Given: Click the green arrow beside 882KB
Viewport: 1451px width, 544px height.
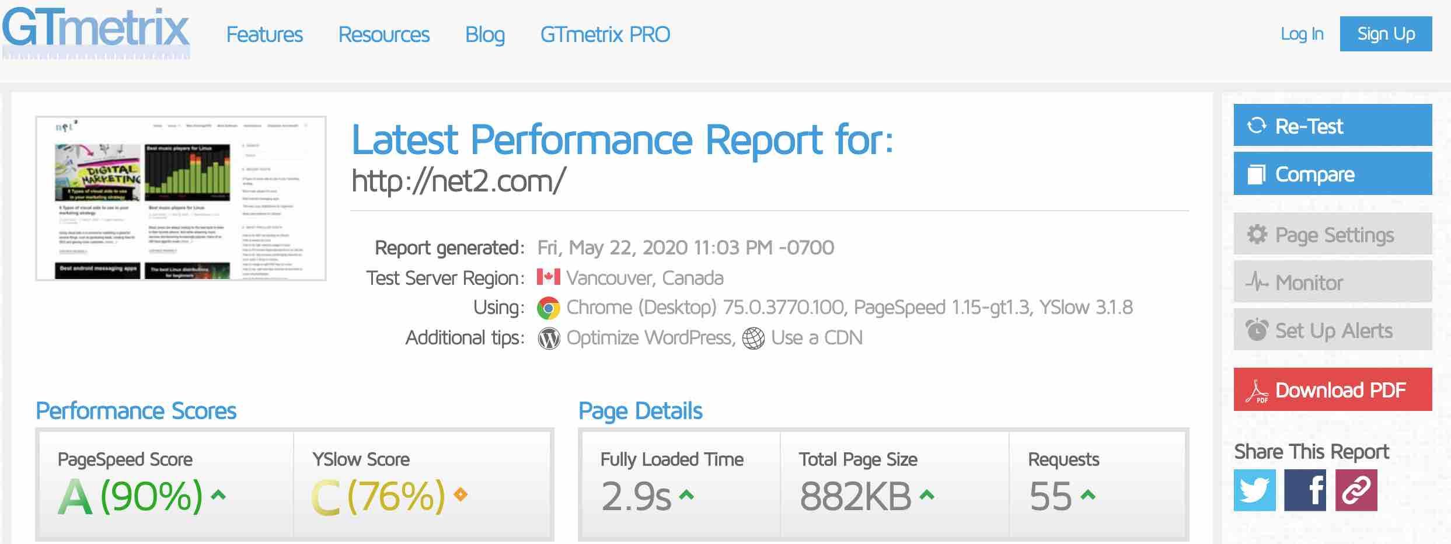Looking at the screenshot, I should tap(927, 496).
